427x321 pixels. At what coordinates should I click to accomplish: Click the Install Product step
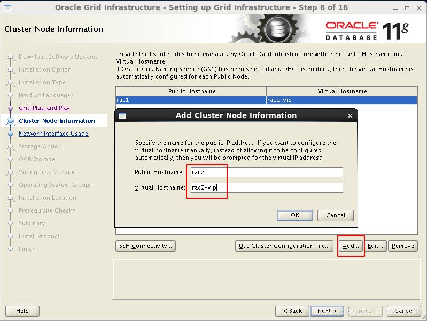pos(39,236)
